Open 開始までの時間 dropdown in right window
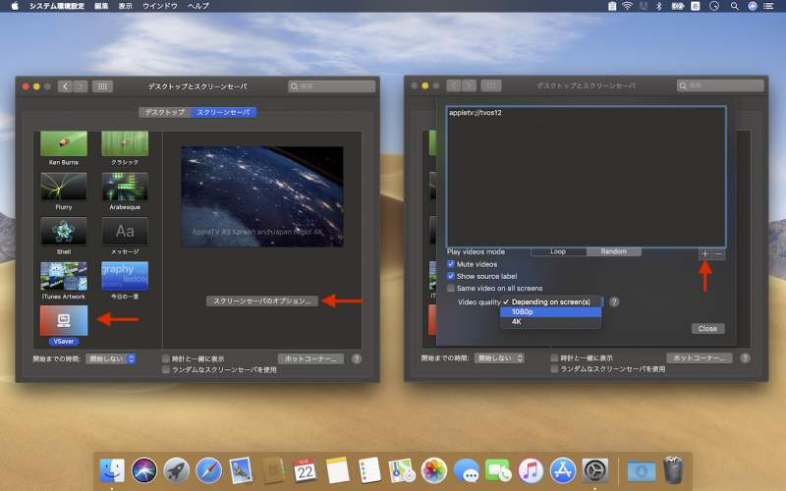The width and height of the screenshot is (786, 491). (x=499, y=357)
